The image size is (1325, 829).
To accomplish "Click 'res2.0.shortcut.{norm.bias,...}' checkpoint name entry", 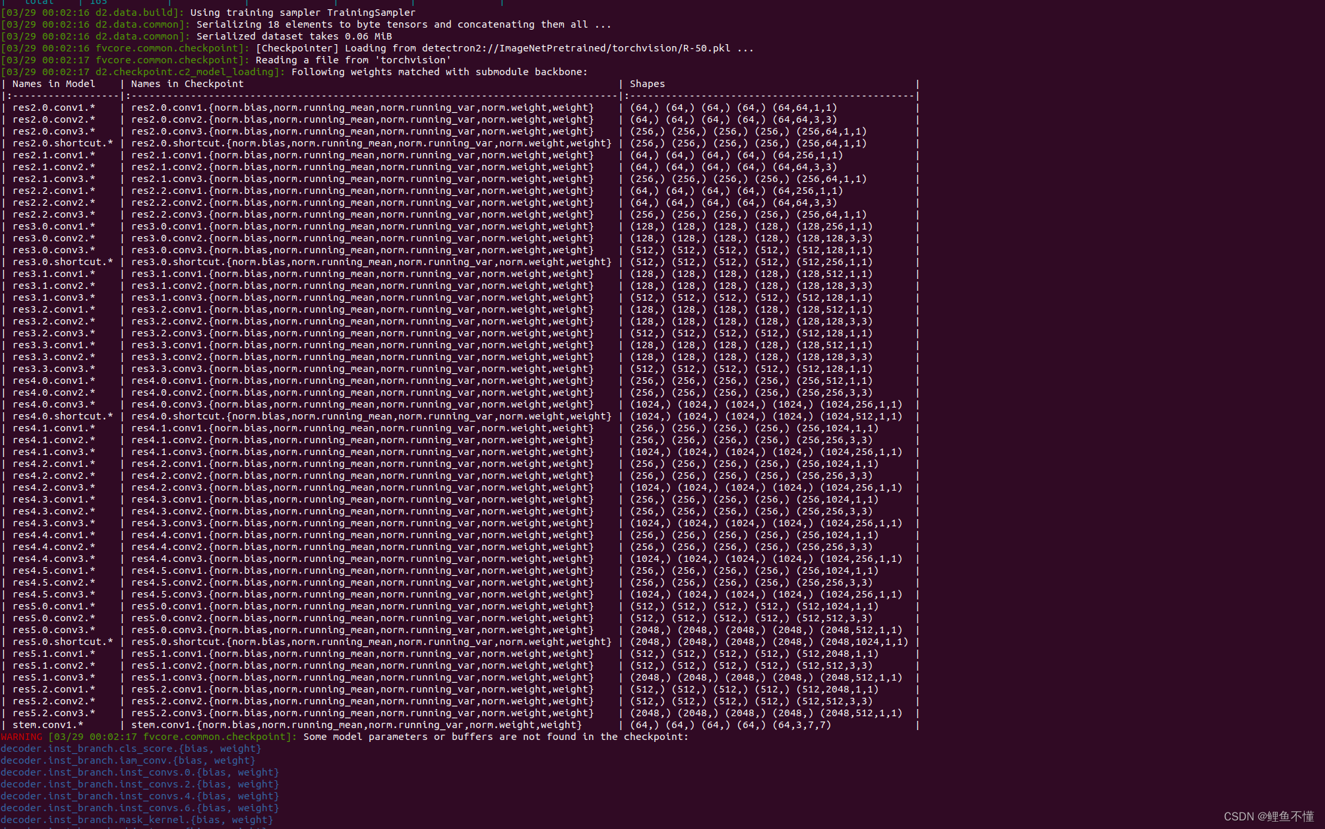I will [371, 143].
